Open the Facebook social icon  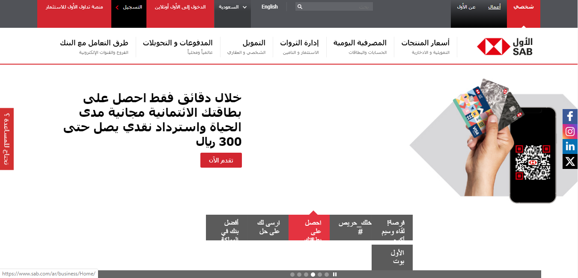570,116
